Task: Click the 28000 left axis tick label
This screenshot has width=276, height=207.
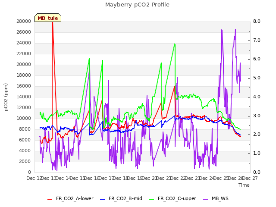Action: coord(24,21)
